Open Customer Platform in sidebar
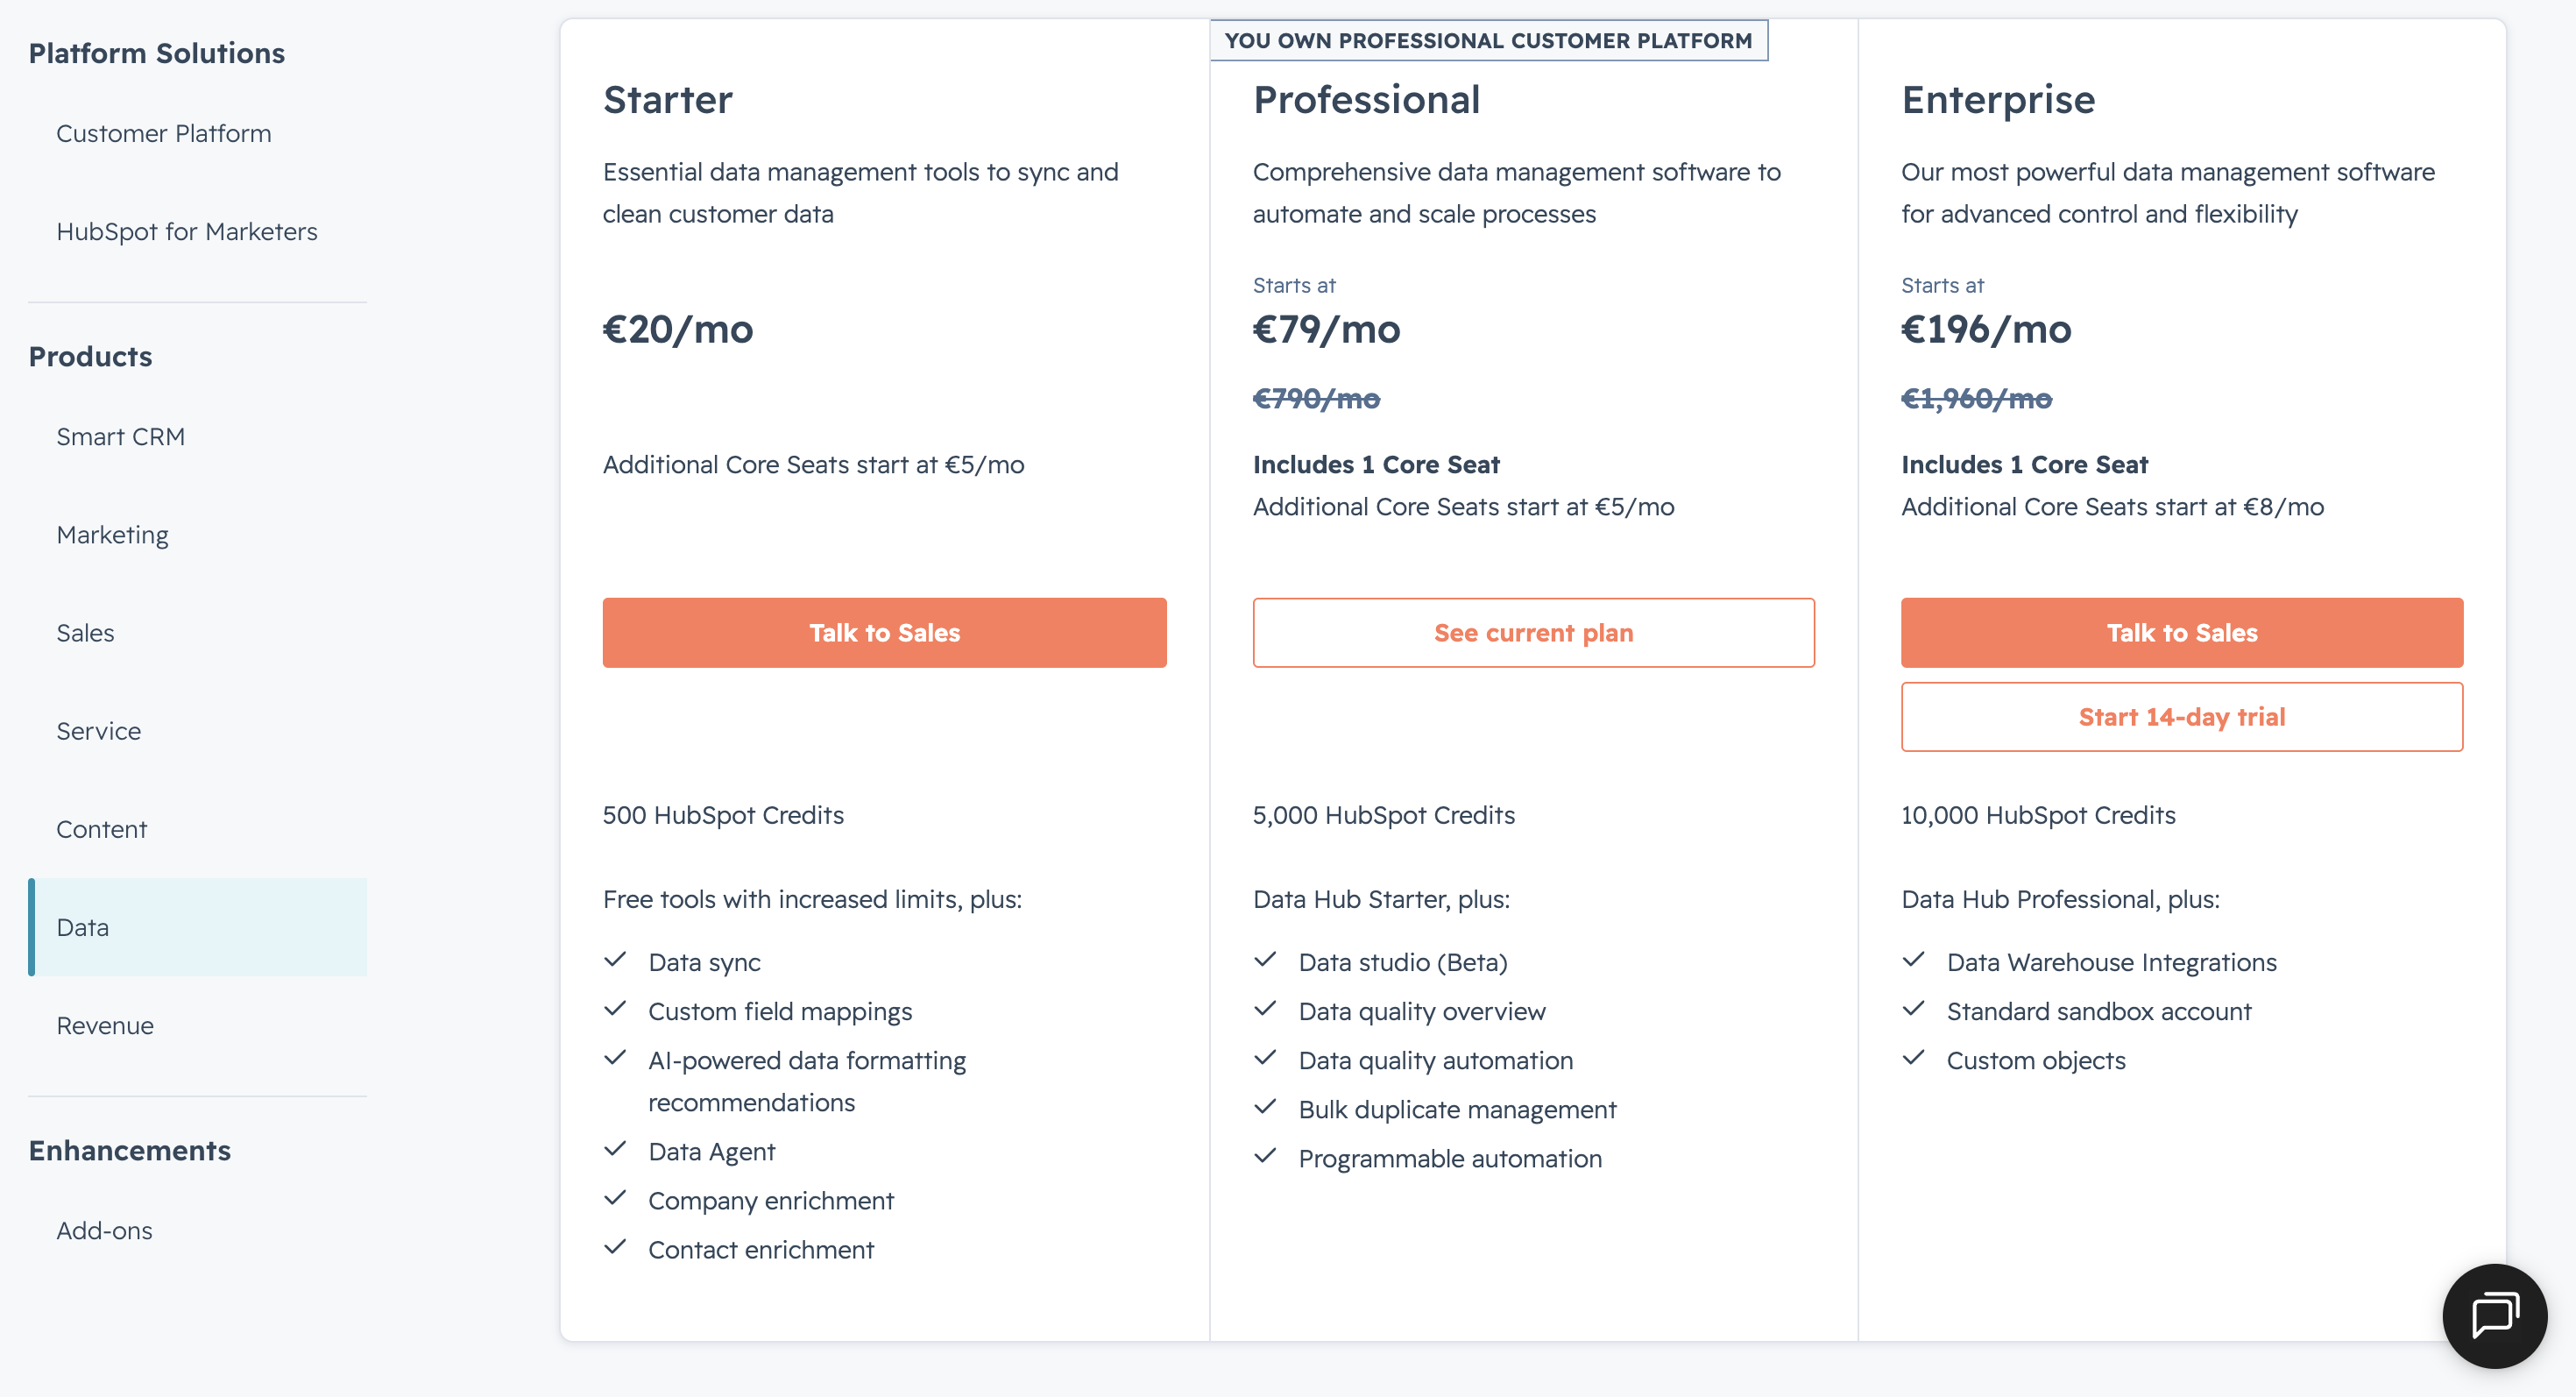2576x1397 pixels. click(164, 133)
